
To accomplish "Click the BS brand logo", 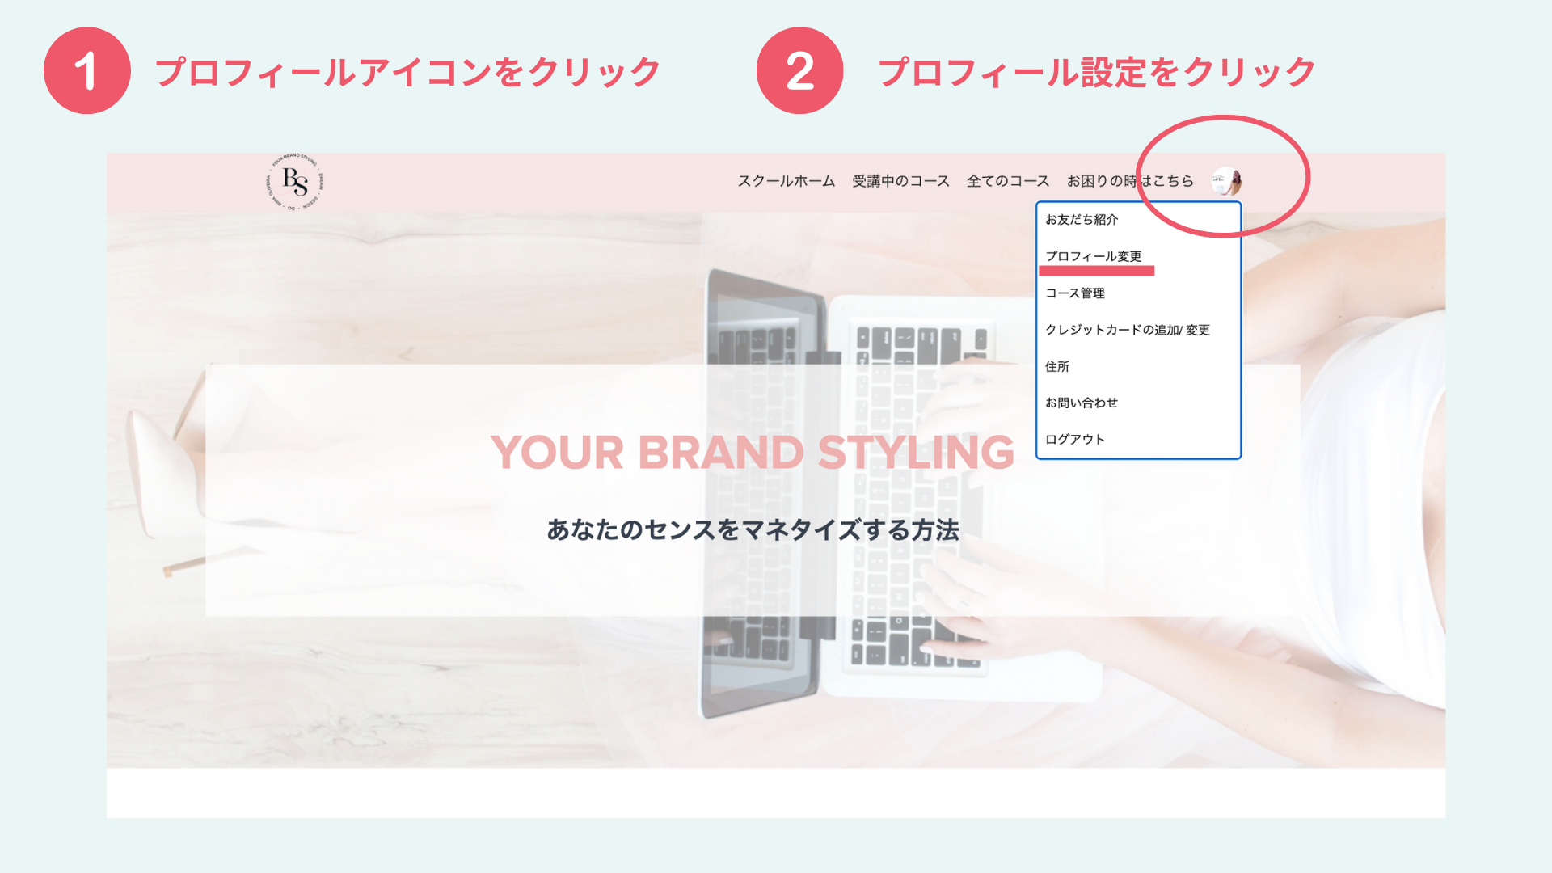I will (295, 182).
